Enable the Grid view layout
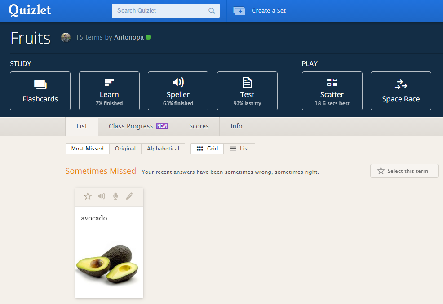Screen dimensions: 443x304 [207, 148]
